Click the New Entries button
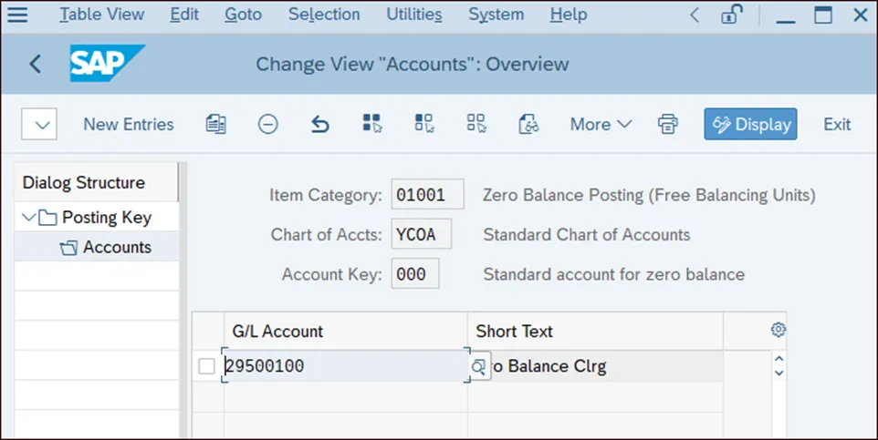 tap(128, 125)
